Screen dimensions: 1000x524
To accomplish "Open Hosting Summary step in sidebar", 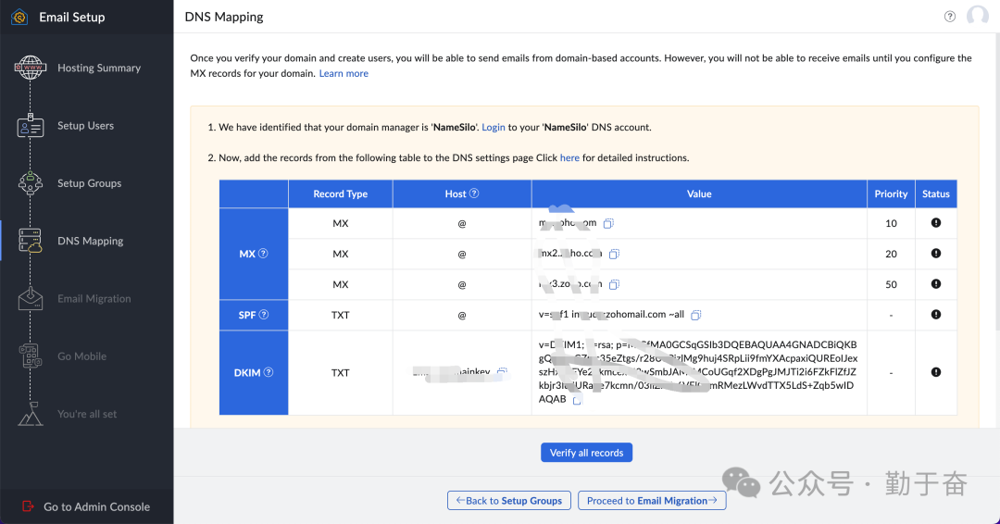I will 98,69.
